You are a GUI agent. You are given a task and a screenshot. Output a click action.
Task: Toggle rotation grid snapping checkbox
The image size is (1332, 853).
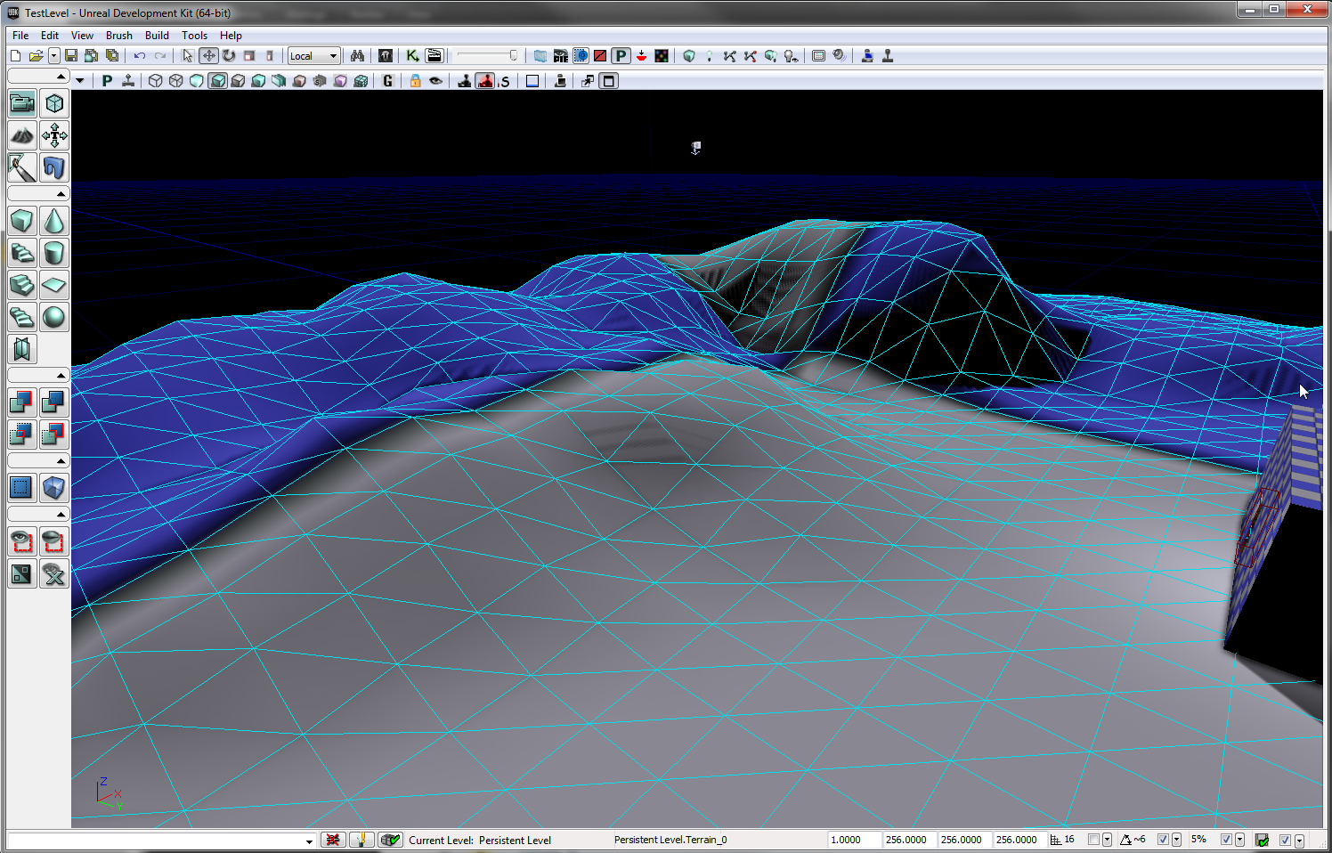tap(1163, 840)
